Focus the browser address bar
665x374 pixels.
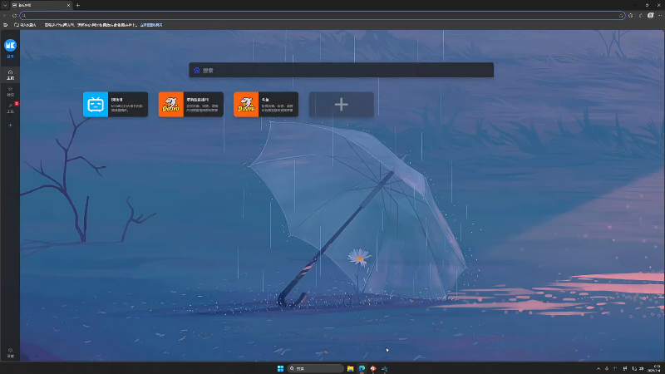coord(323,16)
